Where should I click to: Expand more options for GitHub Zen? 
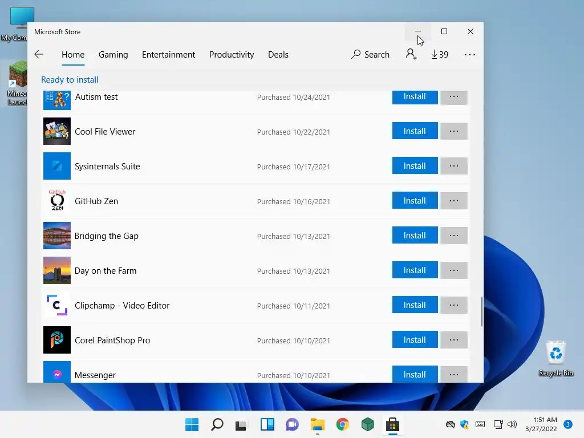point(453,201)
